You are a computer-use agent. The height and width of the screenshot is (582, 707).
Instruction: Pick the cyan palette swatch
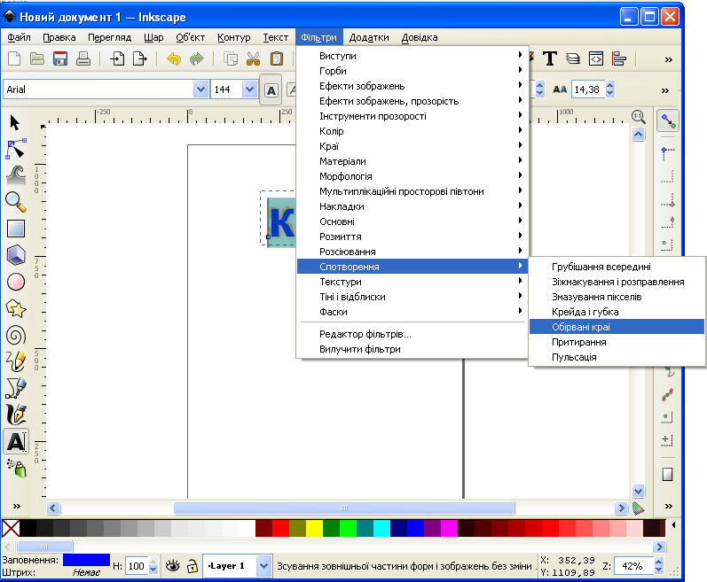click(381, 529)
